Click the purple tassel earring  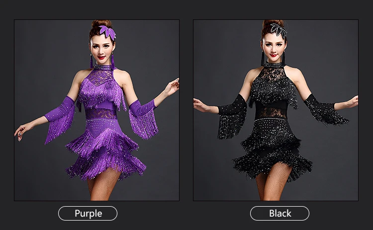coord(92,61)
